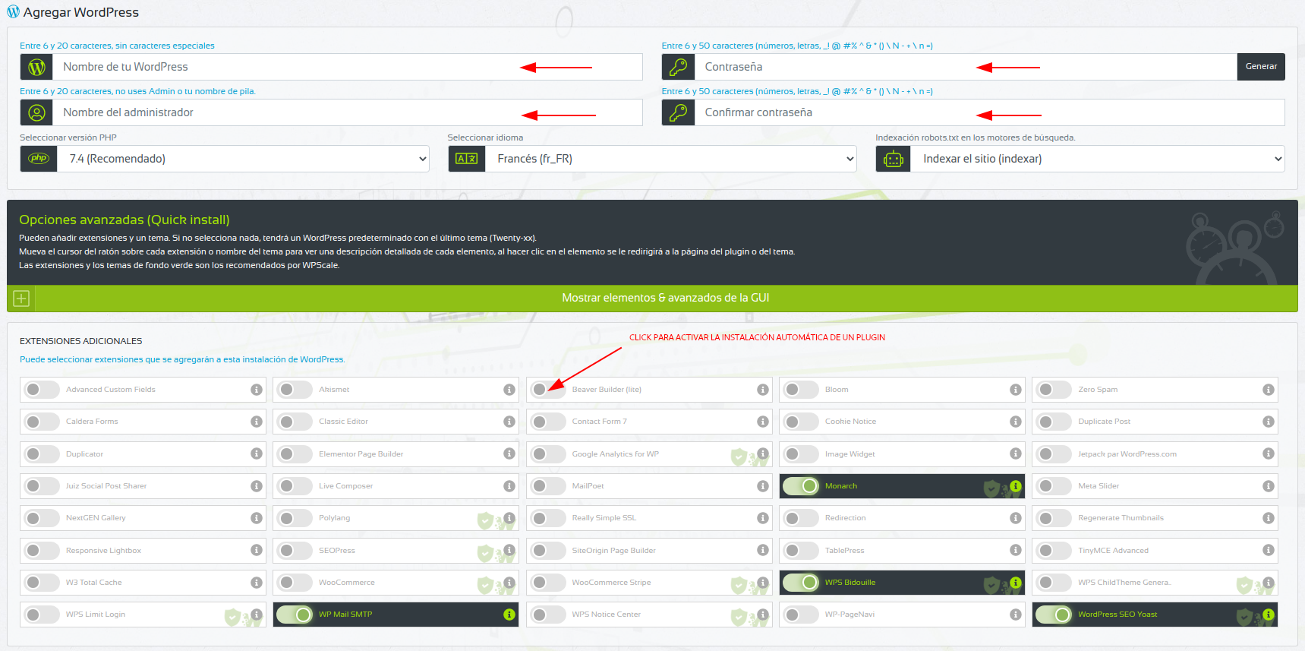Open info icon for Classic Editor

(509, 422)
